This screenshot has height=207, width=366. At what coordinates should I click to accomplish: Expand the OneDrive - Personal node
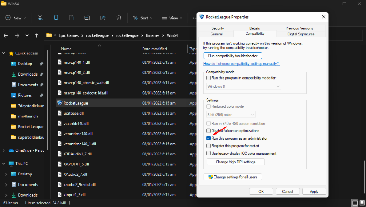[4, 150]
